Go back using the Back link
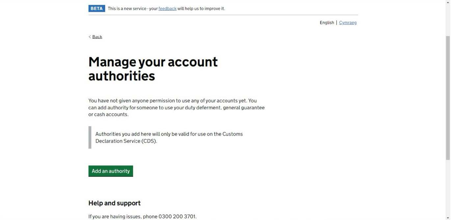Viewport: 452px width, 220px height. point(97,37)
